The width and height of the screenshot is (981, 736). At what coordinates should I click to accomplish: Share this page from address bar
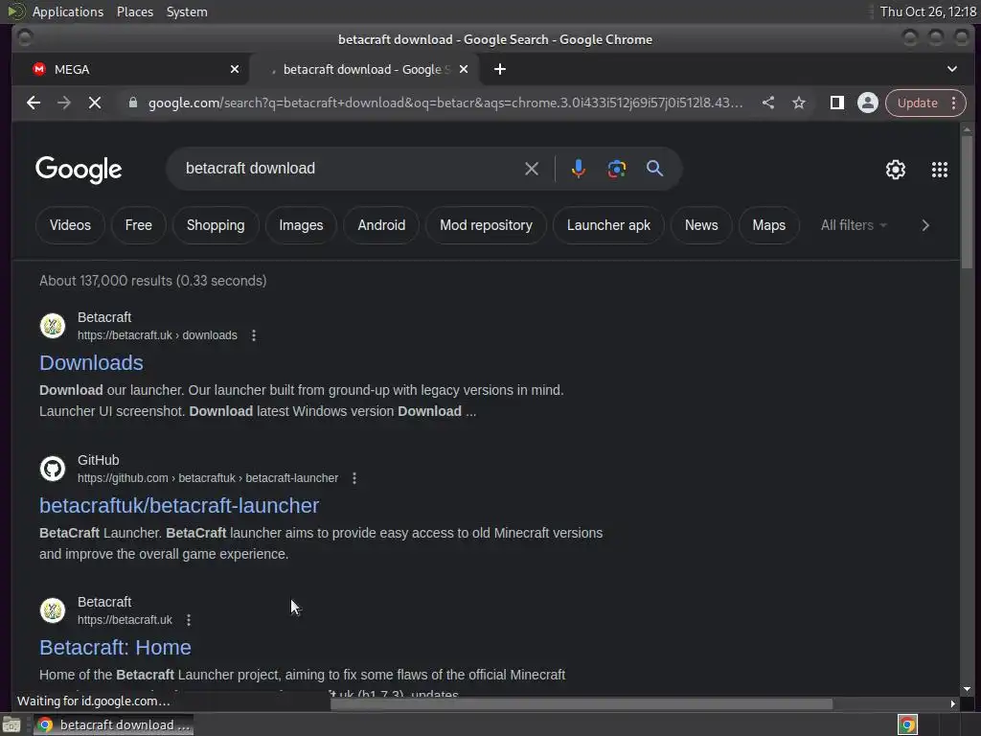(768, 103)
